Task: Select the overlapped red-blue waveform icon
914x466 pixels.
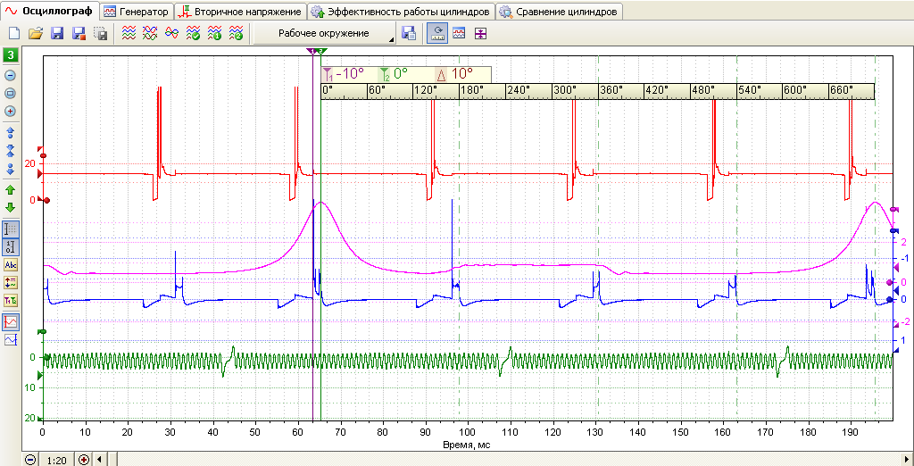Action: (x=172, y=34)
